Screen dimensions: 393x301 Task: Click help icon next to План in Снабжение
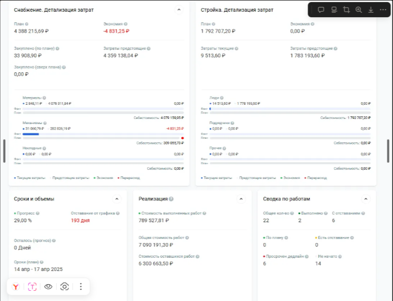pos(26,24)
